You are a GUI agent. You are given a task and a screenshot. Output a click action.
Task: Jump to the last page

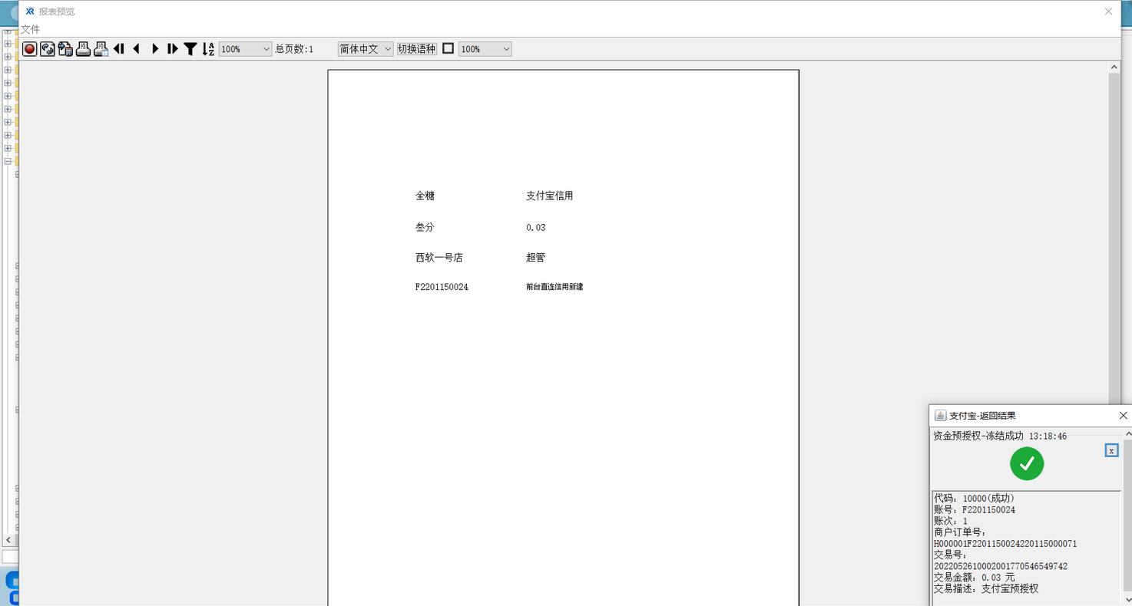(x=173, y=49)
